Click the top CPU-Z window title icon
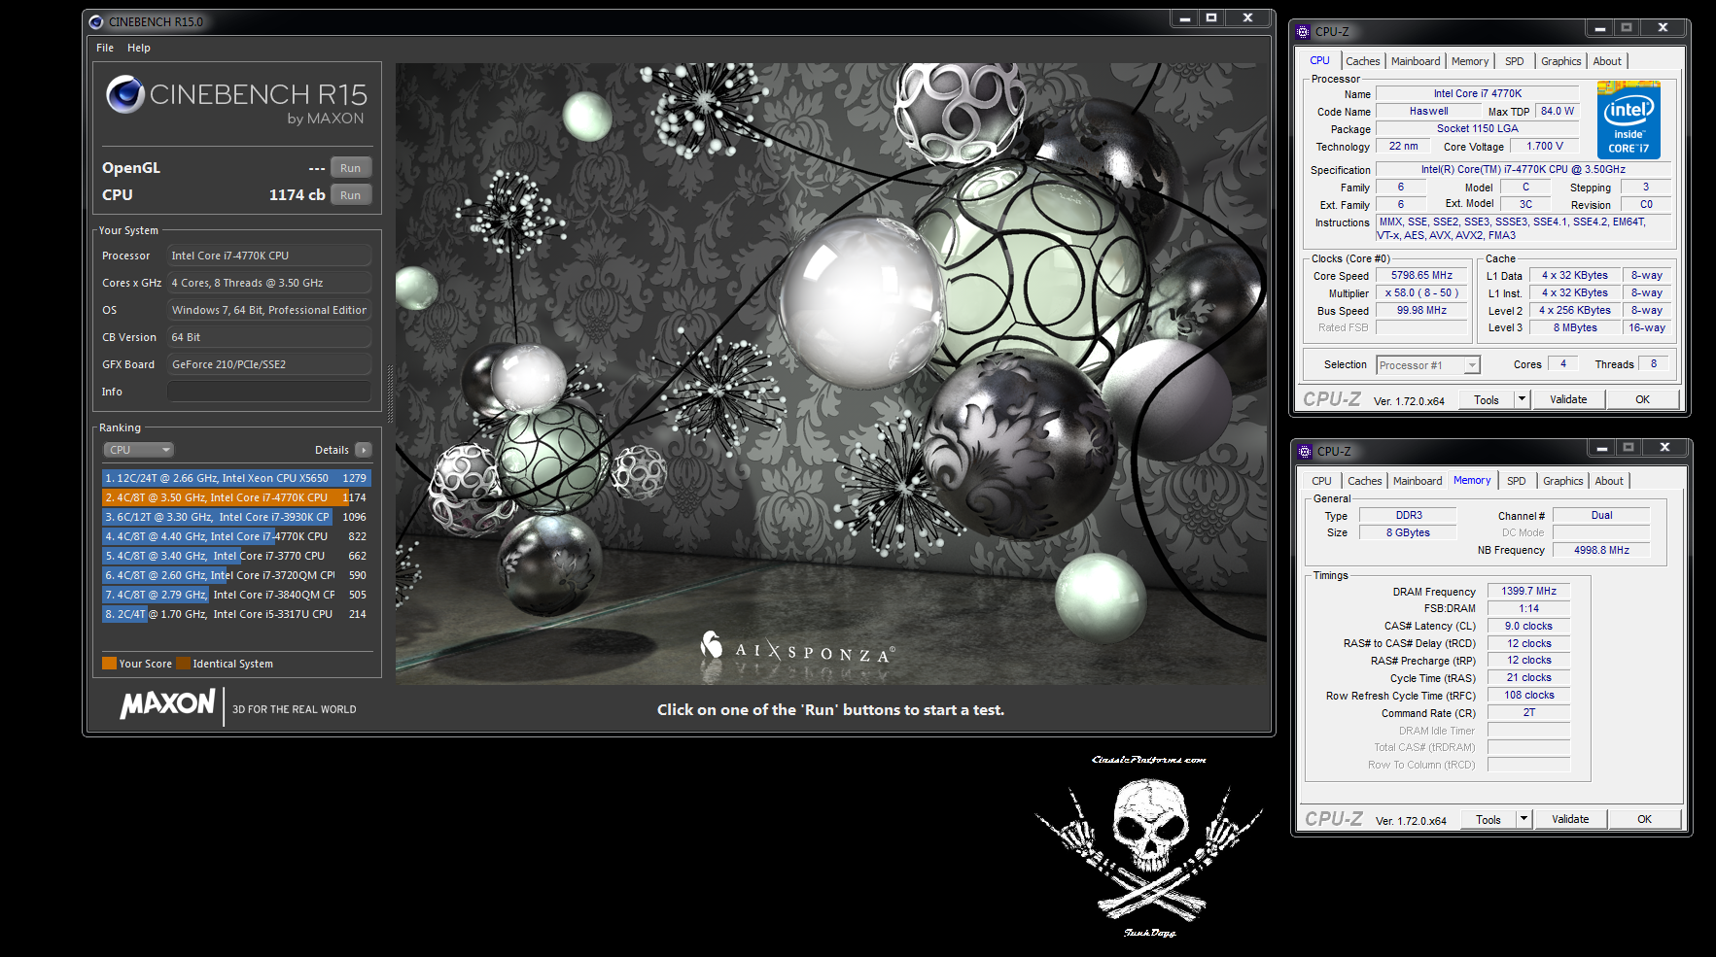This screenshot has width=1716, height=957. click(1303, 31)
